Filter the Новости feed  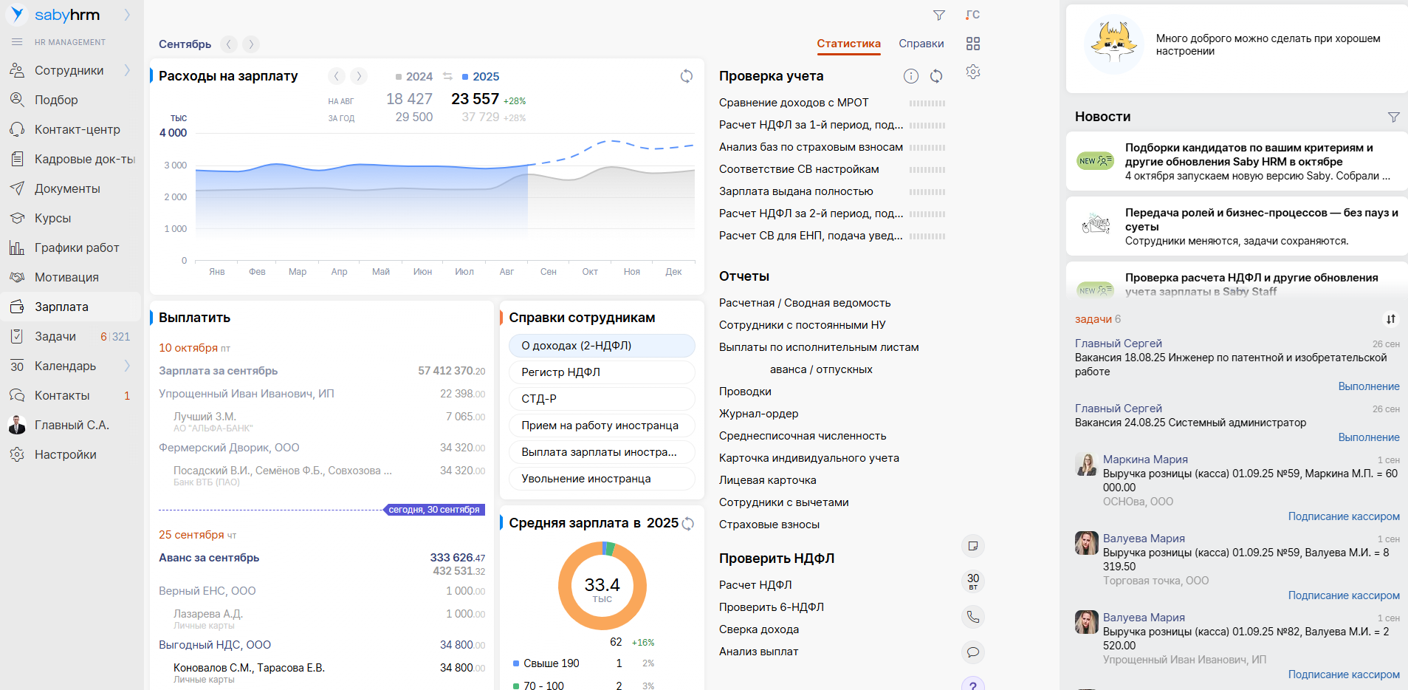[1393, 117]
